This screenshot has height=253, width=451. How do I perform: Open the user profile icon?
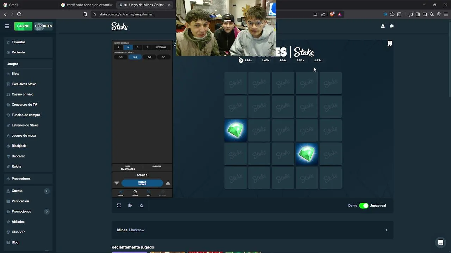tap(383, 26)
